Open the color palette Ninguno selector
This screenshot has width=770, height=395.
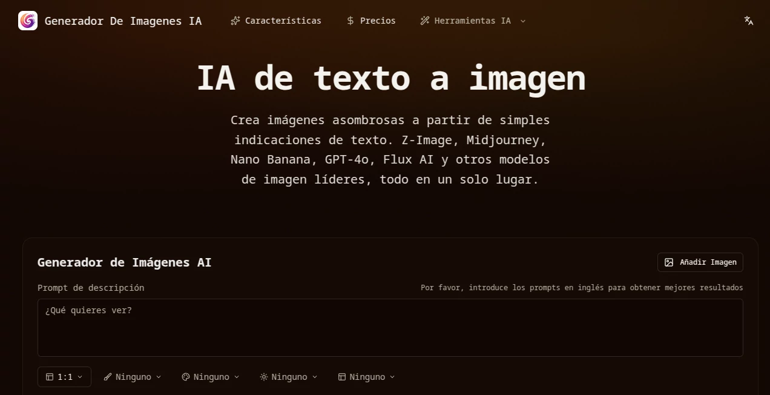point(210,376)
